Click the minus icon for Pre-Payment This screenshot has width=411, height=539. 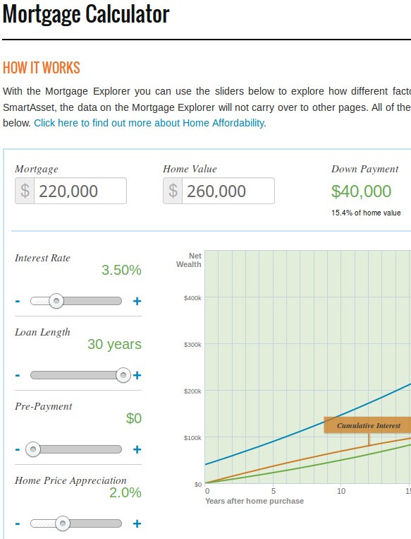(18, 449)
